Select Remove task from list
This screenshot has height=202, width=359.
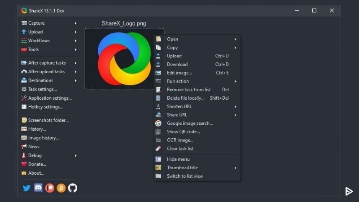point(197,89)
